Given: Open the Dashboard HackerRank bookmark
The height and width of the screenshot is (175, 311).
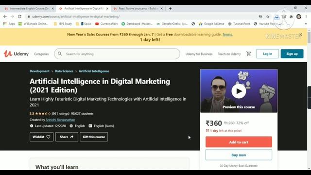Looking at the screenshot, I should coord(137,24).
